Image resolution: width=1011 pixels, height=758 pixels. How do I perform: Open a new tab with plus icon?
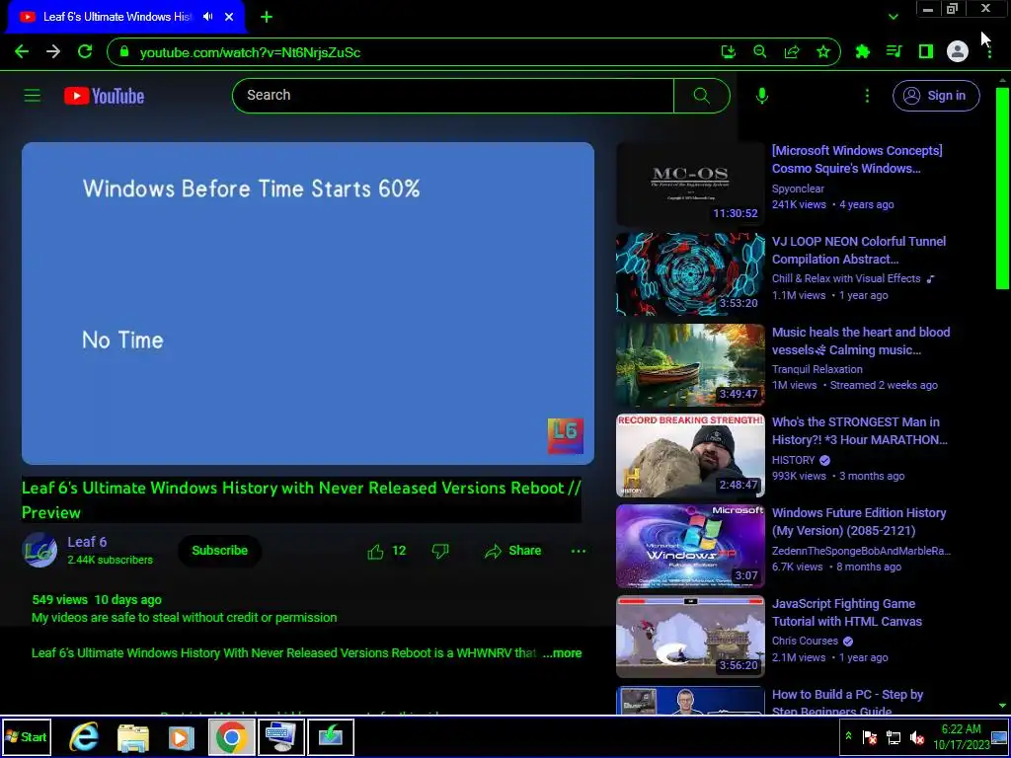(267, 17)
